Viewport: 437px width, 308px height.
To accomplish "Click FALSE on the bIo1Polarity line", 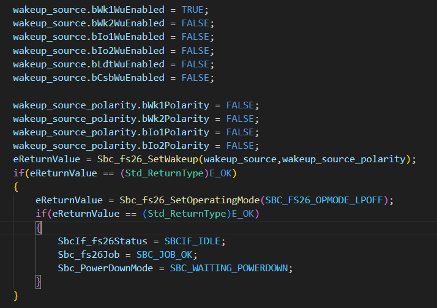I will point(240,132).
